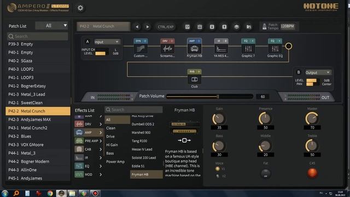The image size is (350, 197).
Task: Open the B Output dropdown
Action: point(318,73)
